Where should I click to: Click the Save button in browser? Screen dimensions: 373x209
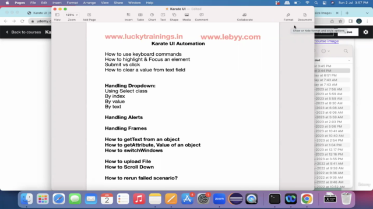pyautogui.click(x=348, y=32)
